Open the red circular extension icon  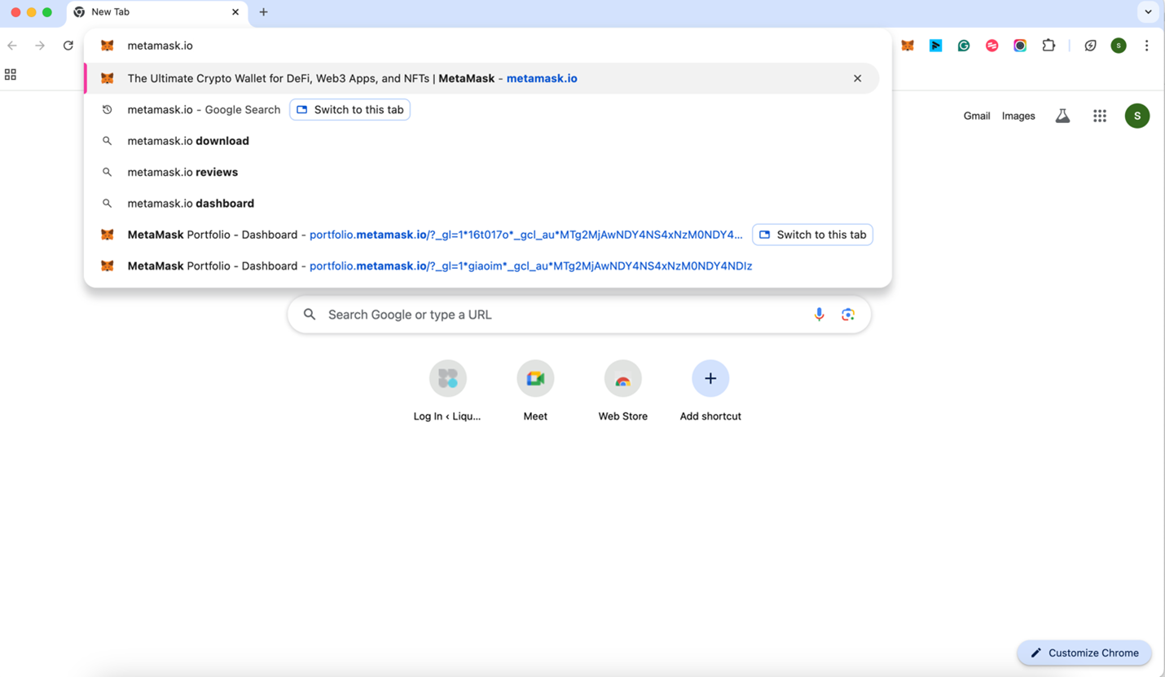[x=991, y=46]
